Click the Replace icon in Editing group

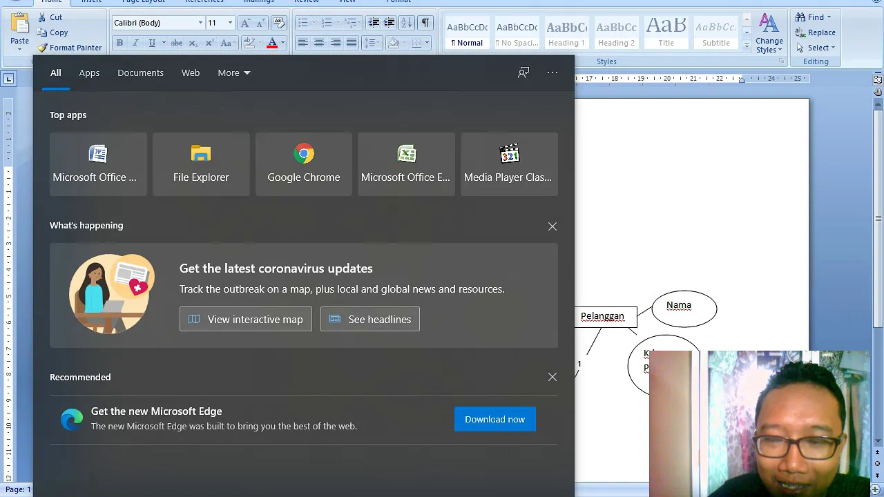click(800, 32)
